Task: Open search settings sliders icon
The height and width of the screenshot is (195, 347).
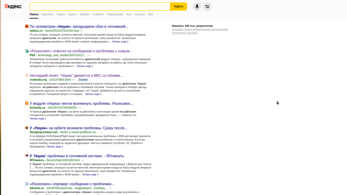Action: (x=207, y=6)
